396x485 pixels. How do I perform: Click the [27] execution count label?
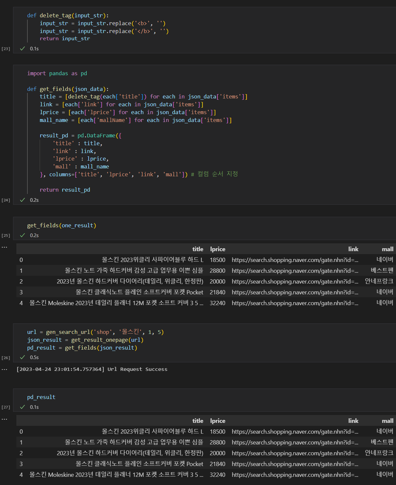[x=6, y=407]
